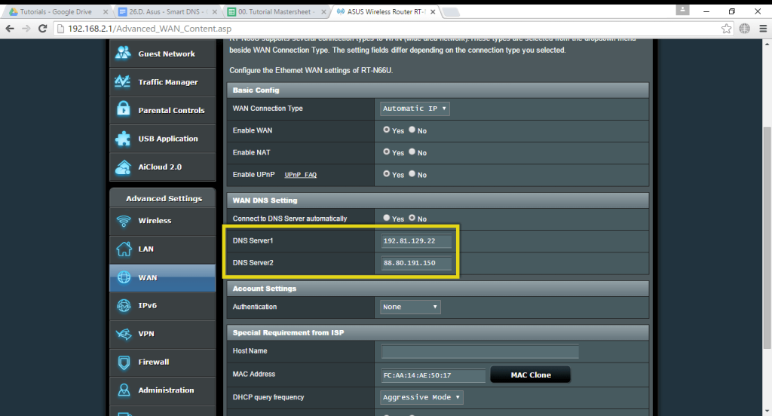Open Traffic Manager icon

click(122, 81)
